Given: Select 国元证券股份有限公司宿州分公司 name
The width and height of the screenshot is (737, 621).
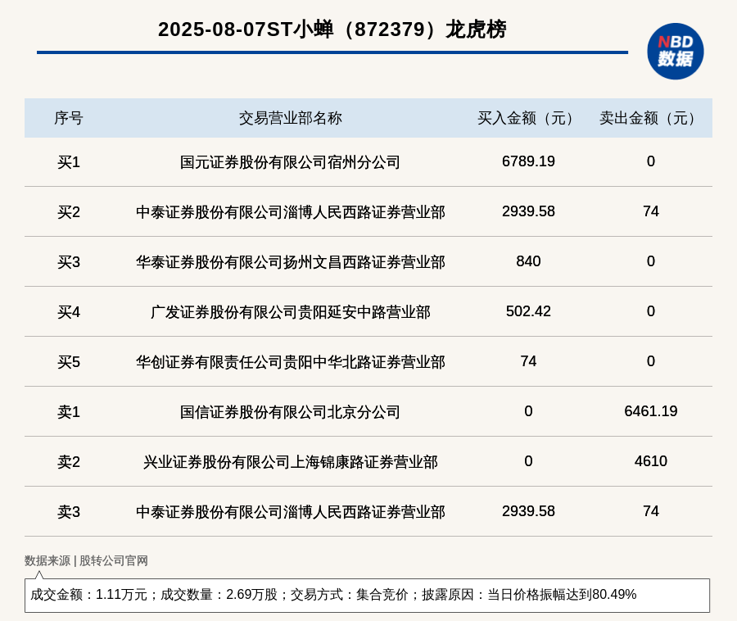Looking at the screenshot, I should point(290,162).
